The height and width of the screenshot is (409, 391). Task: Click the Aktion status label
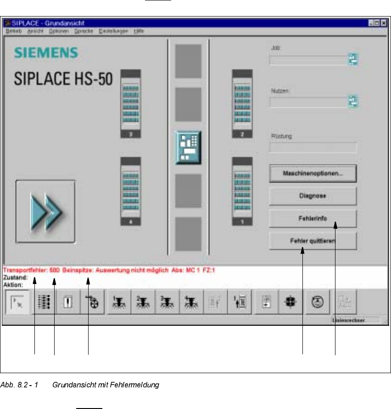click(13, 284)
